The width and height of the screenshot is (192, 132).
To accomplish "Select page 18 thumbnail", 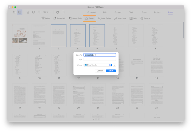I will click(x=39, y=95).
